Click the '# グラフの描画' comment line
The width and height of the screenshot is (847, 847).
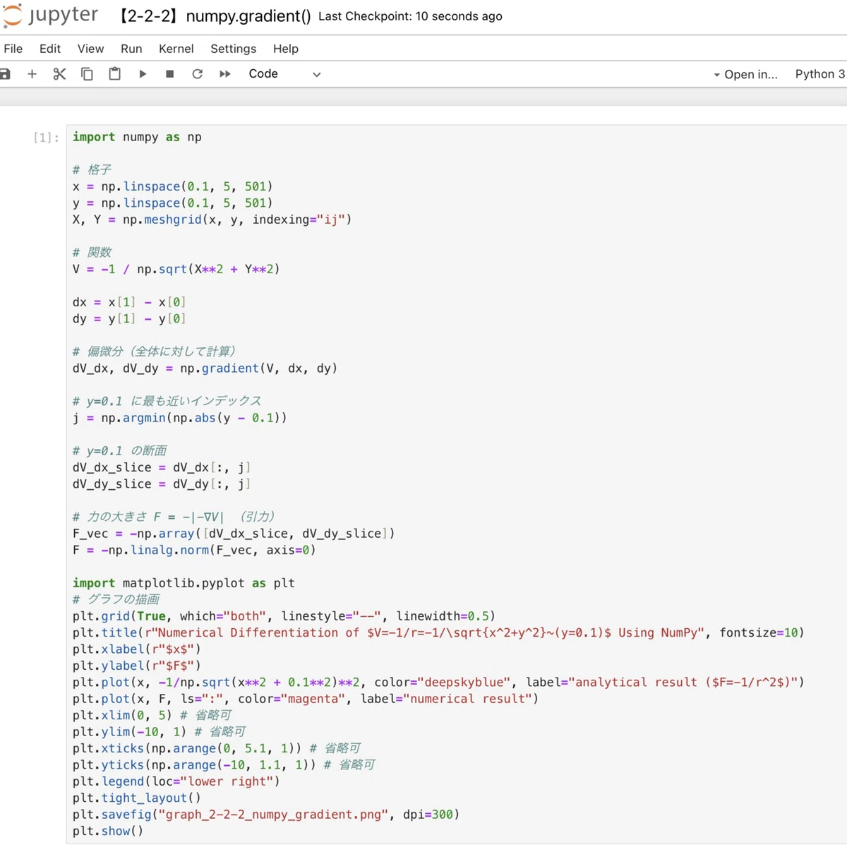coord(116,599)
